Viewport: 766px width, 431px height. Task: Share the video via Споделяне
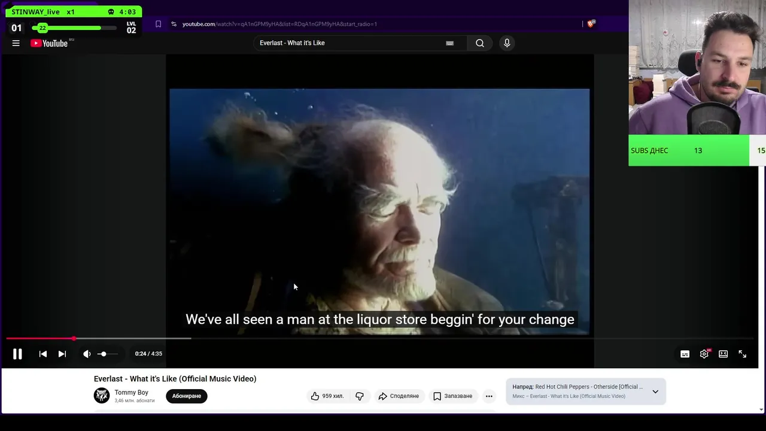tap(399, 396)
